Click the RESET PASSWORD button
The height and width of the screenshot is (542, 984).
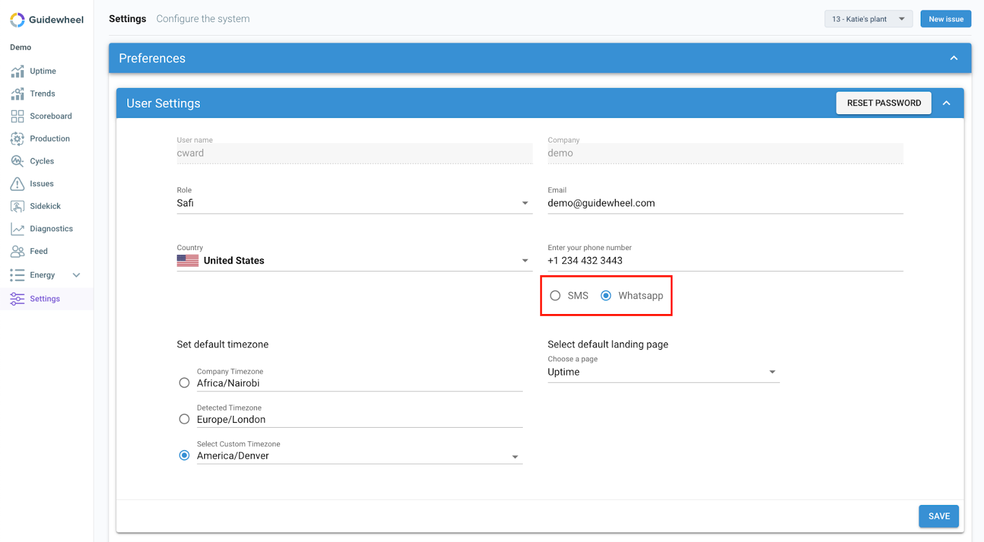click(x=884, y=103)
